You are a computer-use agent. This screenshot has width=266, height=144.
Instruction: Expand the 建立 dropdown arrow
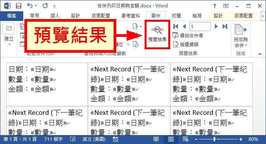pos(9,45)
